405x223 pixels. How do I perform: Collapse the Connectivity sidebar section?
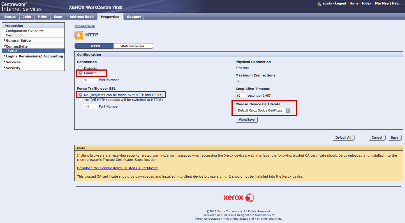click(x=17, y=46)
